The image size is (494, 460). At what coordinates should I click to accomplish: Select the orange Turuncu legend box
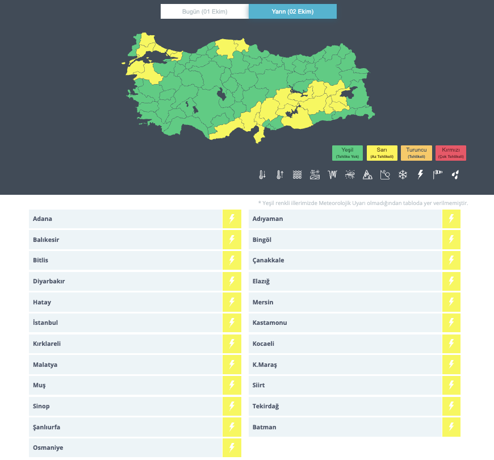[417, 153]
